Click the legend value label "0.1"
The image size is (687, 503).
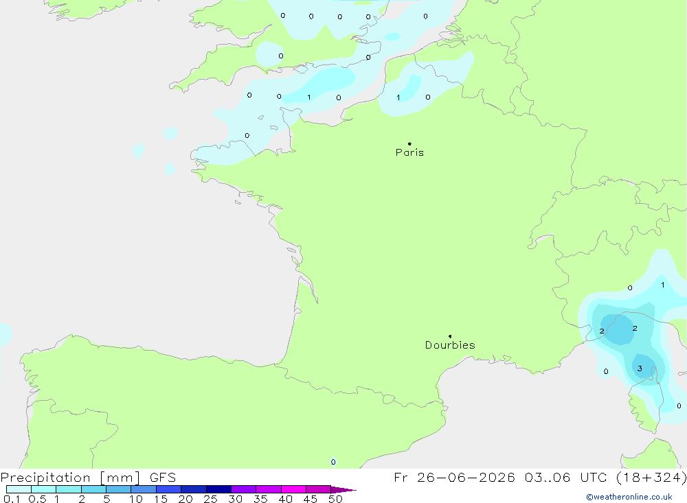coord(12,499)
